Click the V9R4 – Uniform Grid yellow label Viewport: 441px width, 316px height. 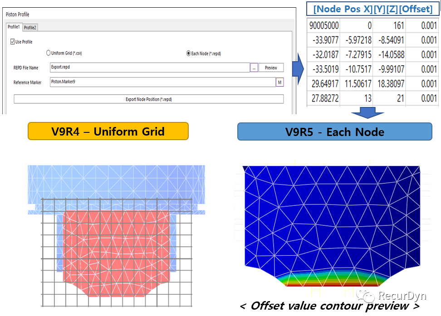[x=108, y=131]
